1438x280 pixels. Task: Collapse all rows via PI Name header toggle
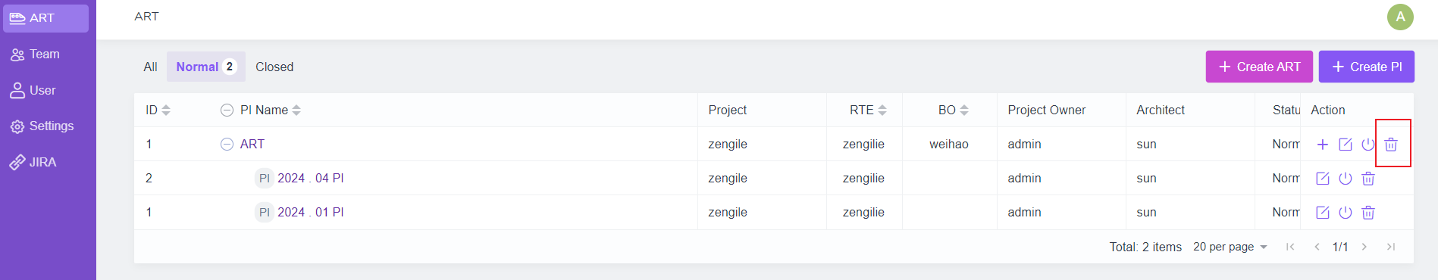coord(227,110)
